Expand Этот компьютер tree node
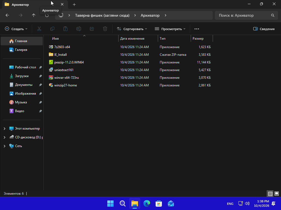 click(4, 129)
